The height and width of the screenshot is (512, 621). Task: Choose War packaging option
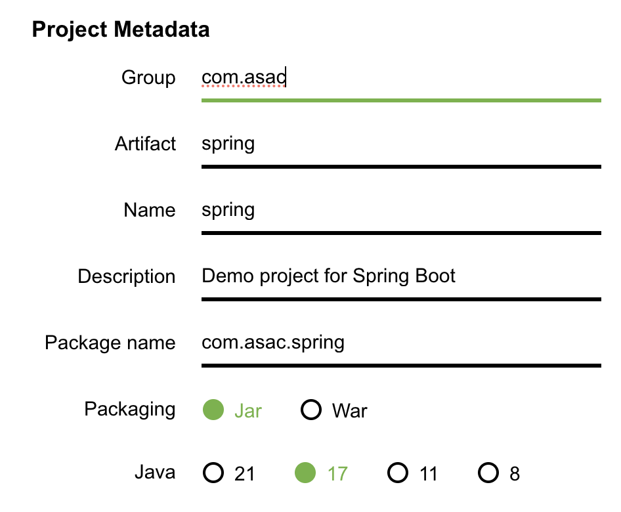click(x=311, y=410)
